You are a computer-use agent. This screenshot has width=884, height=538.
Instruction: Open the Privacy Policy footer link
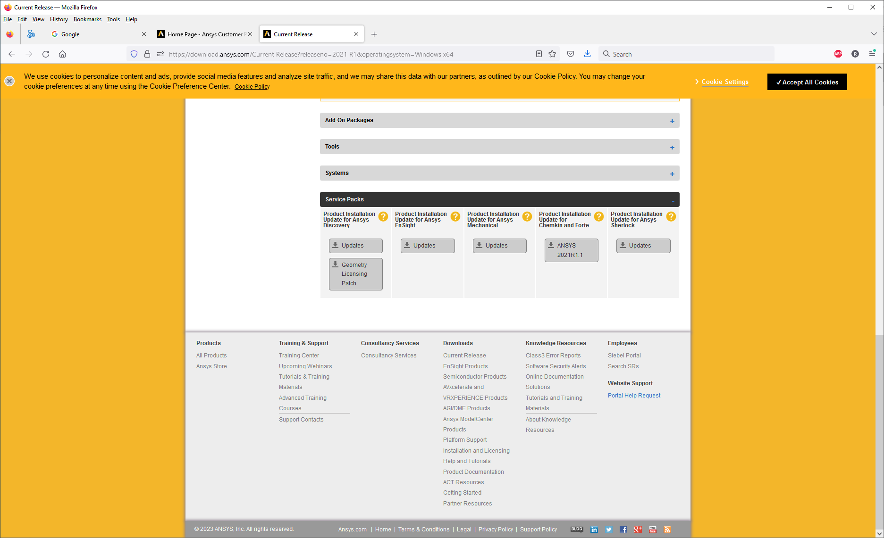(496, 530)
